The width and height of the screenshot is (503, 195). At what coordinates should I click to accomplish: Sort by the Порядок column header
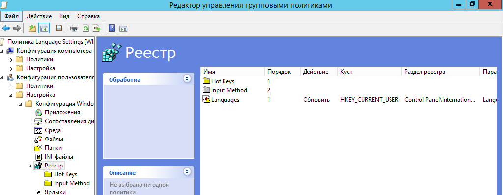pyautogui.click(x=282, y=72)
